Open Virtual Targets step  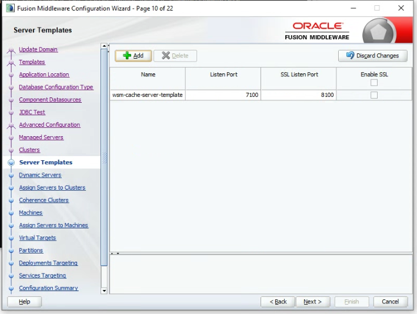38,238
